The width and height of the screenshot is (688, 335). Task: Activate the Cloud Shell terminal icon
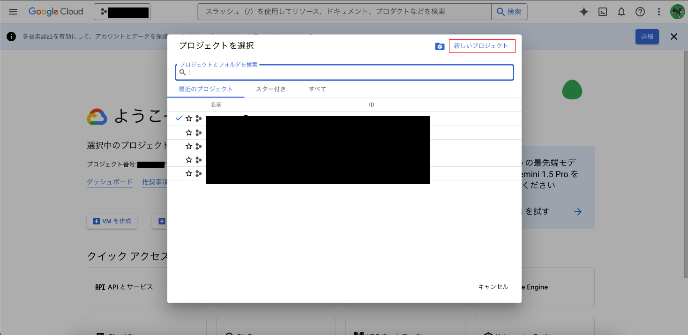tap(603, 12)
